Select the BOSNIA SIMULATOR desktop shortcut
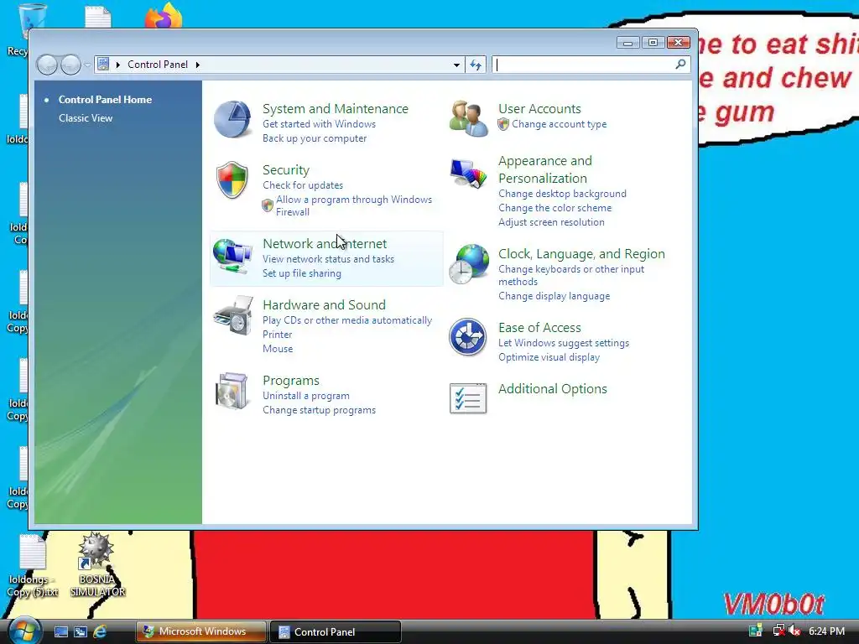Viewport: 859px width, 644px height. (97, 564)
